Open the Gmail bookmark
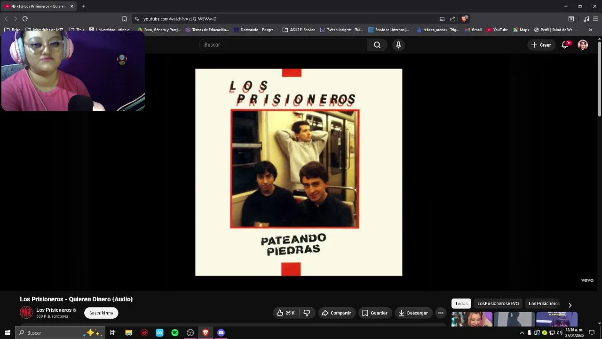602x339 pixels. [473, 30]
